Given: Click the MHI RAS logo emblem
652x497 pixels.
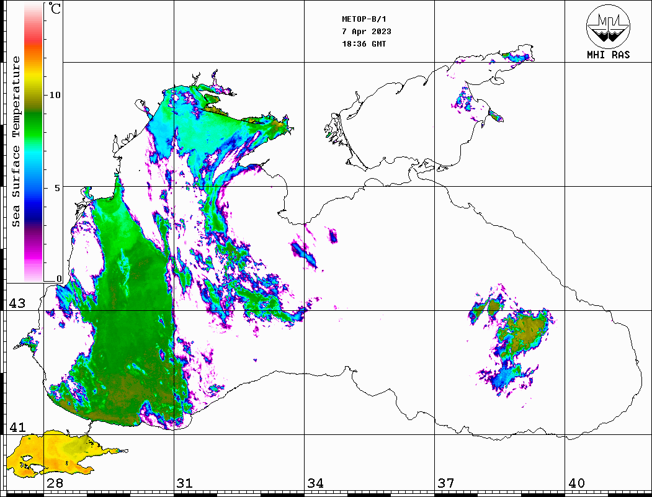Looking at the screenshot, I should click(608, 26).
